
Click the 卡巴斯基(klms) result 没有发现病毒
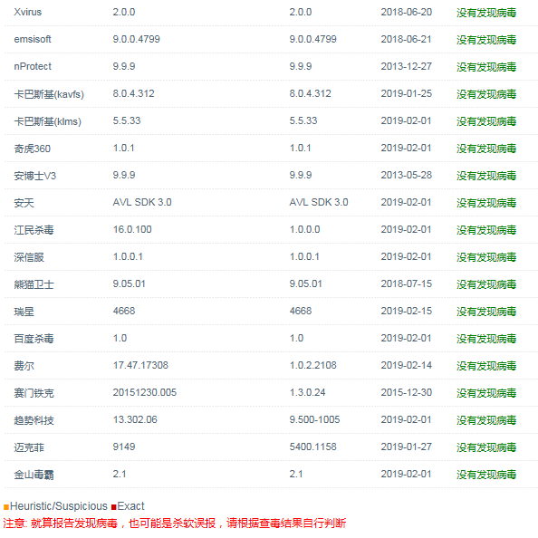click(486, 121)
